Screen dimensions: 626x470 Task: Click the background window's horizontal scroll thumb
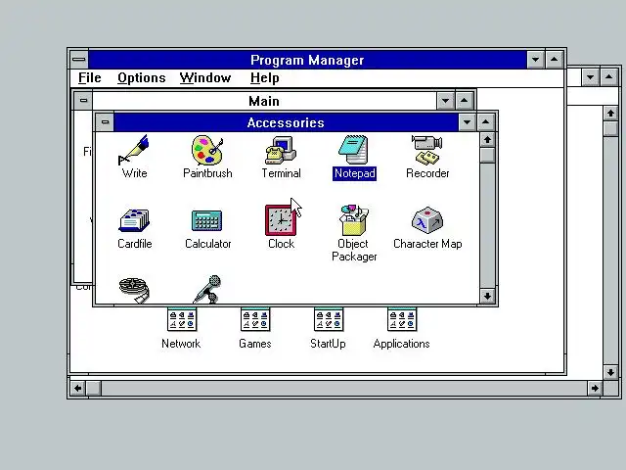tap(94, 388)
